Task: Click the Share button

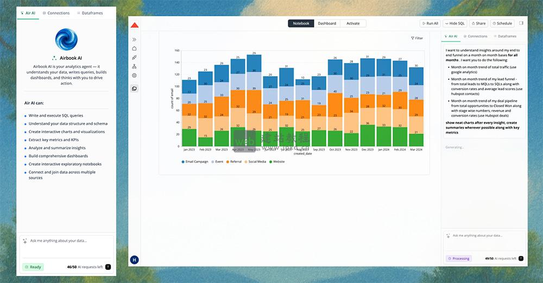Action: (478, 23)
